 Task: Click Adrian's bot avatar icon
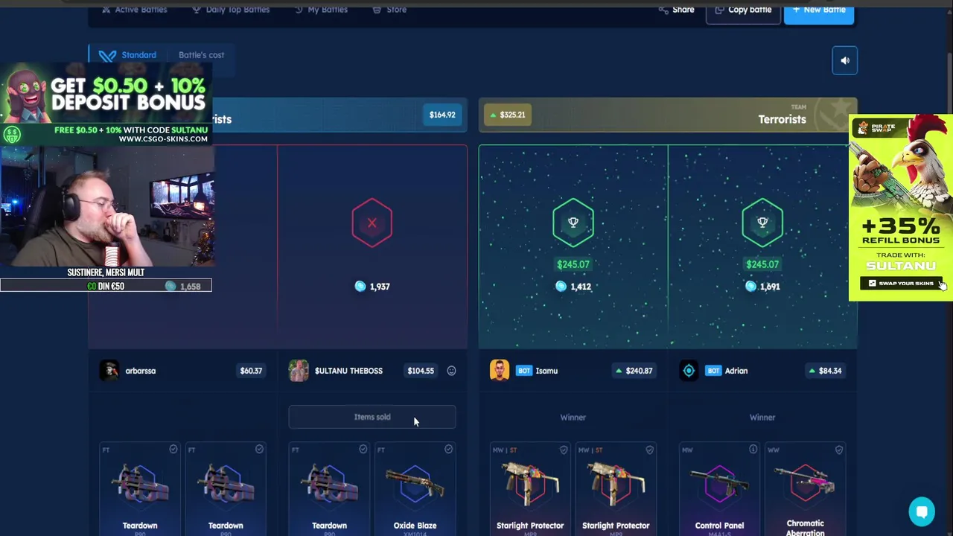pyautogui.click(x=689, y=371)
